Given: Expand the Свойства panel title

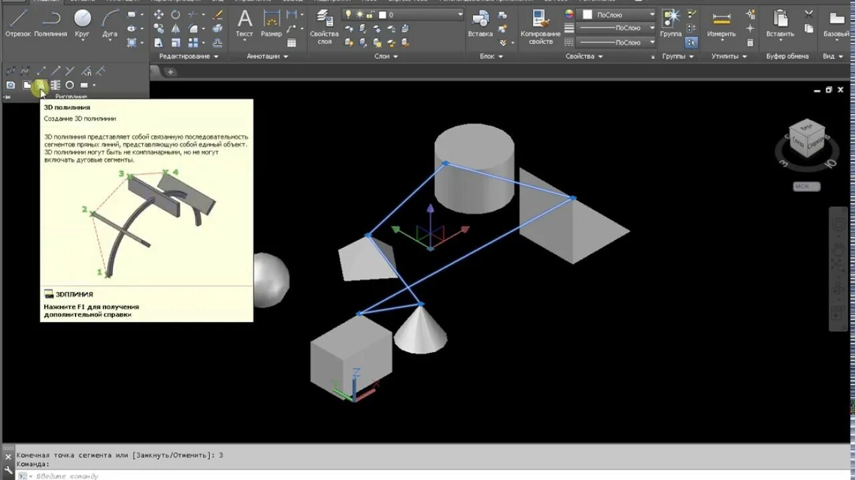Looking at the screenshot, I should click(584, 56).
